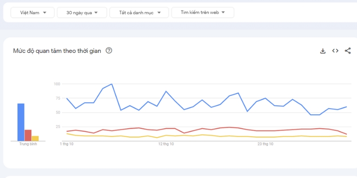The height and width of the screenshot is (178, 357).
Task: Expand the Tìm kiếm trên web dropdown
Action: 202,13
